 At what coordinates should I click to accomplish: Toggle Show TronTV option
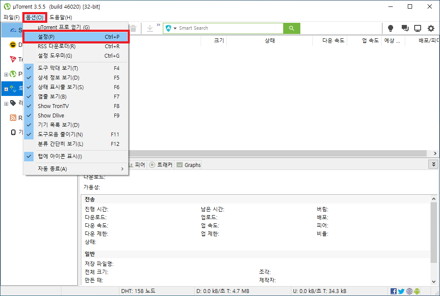(76, 106)
